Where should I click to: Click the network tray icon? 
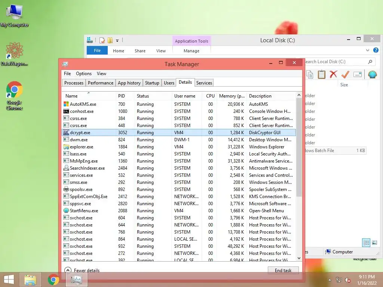tap(339, 280)
